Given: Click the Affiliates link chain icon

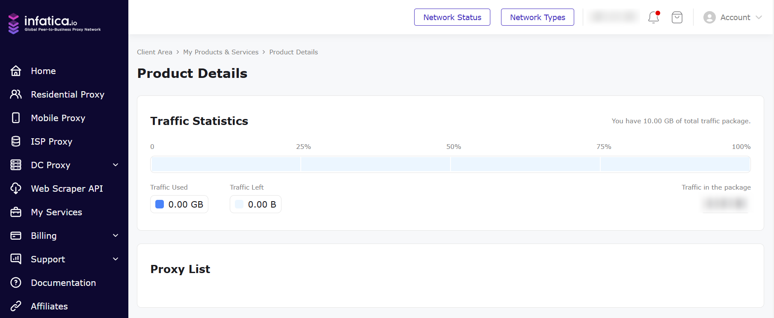Looking at the screenshot, I should [x=16, y=306].
